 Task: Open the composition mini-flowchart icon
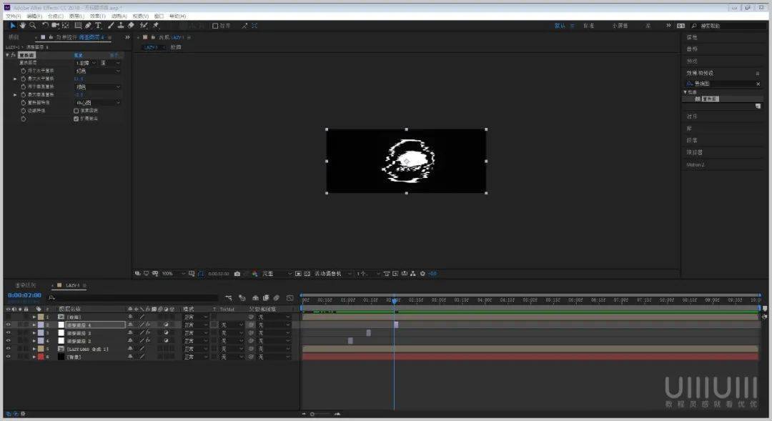pyautogui.click(x=229, y=298)
